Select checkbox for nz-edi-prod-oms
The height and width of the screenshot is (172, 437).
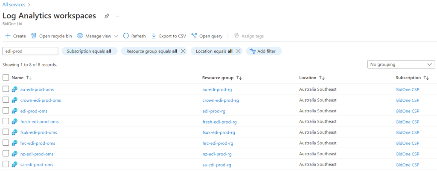point(6,154)
